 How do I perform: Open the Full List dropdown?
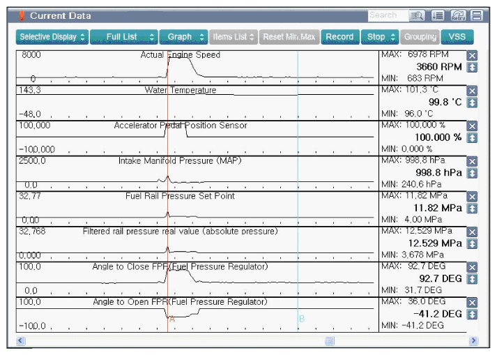click(124, 37)
